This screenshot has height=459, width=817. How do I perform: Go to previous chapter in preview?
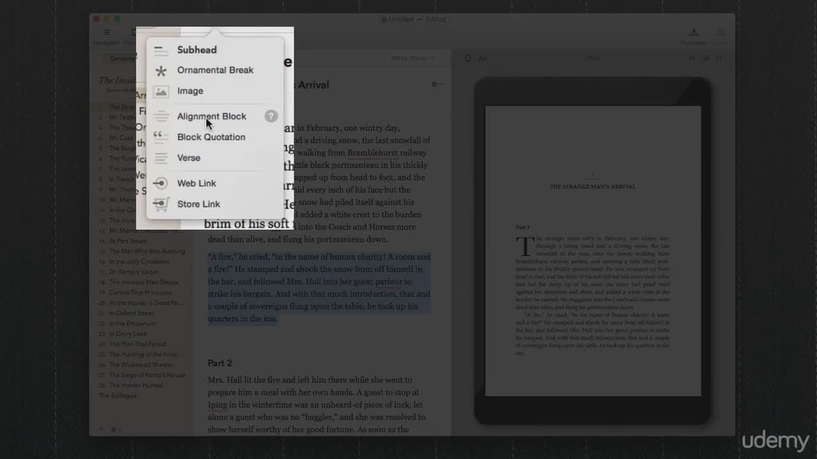pyautogui.click(x=691, y=58)
